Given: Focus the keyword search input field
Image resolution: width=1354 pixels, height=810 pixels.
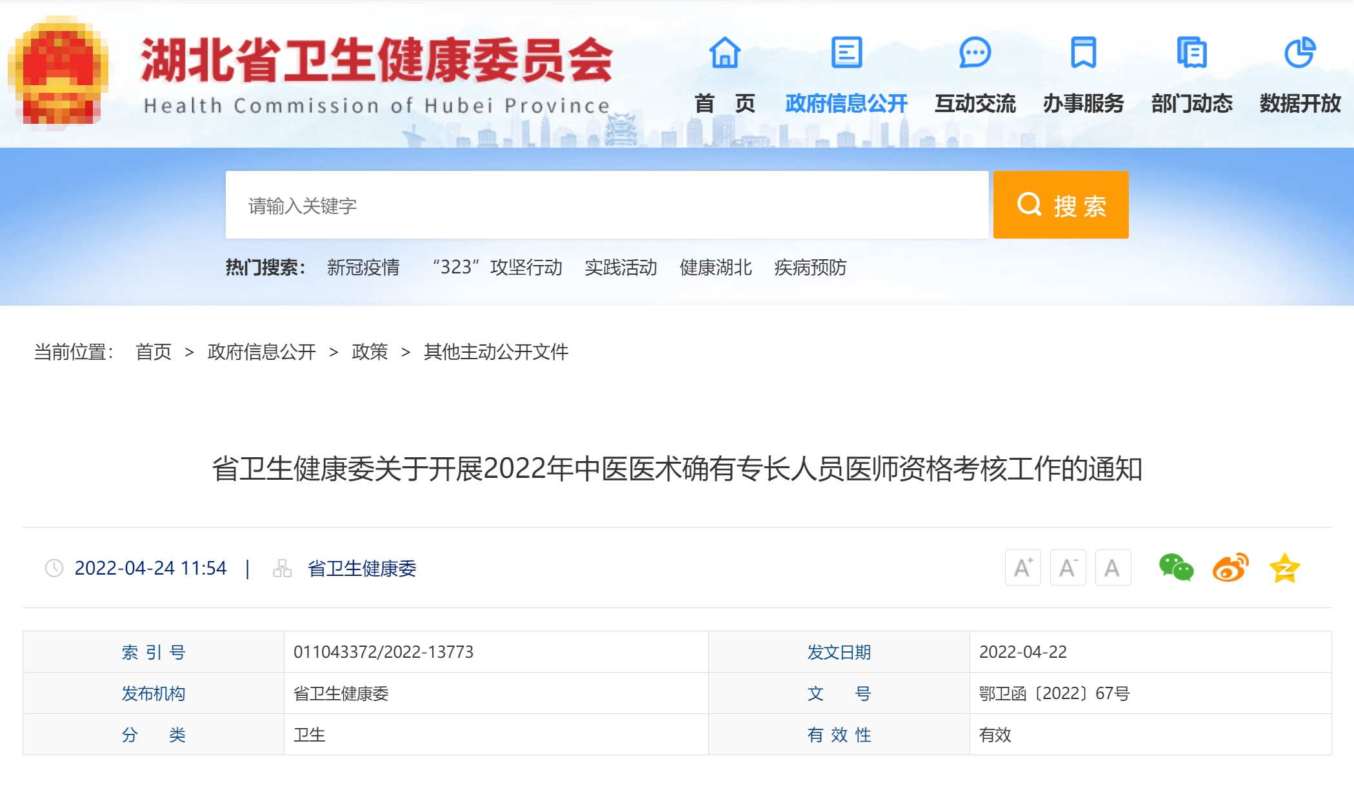Looking at the screenshot, I should [606, 205].
